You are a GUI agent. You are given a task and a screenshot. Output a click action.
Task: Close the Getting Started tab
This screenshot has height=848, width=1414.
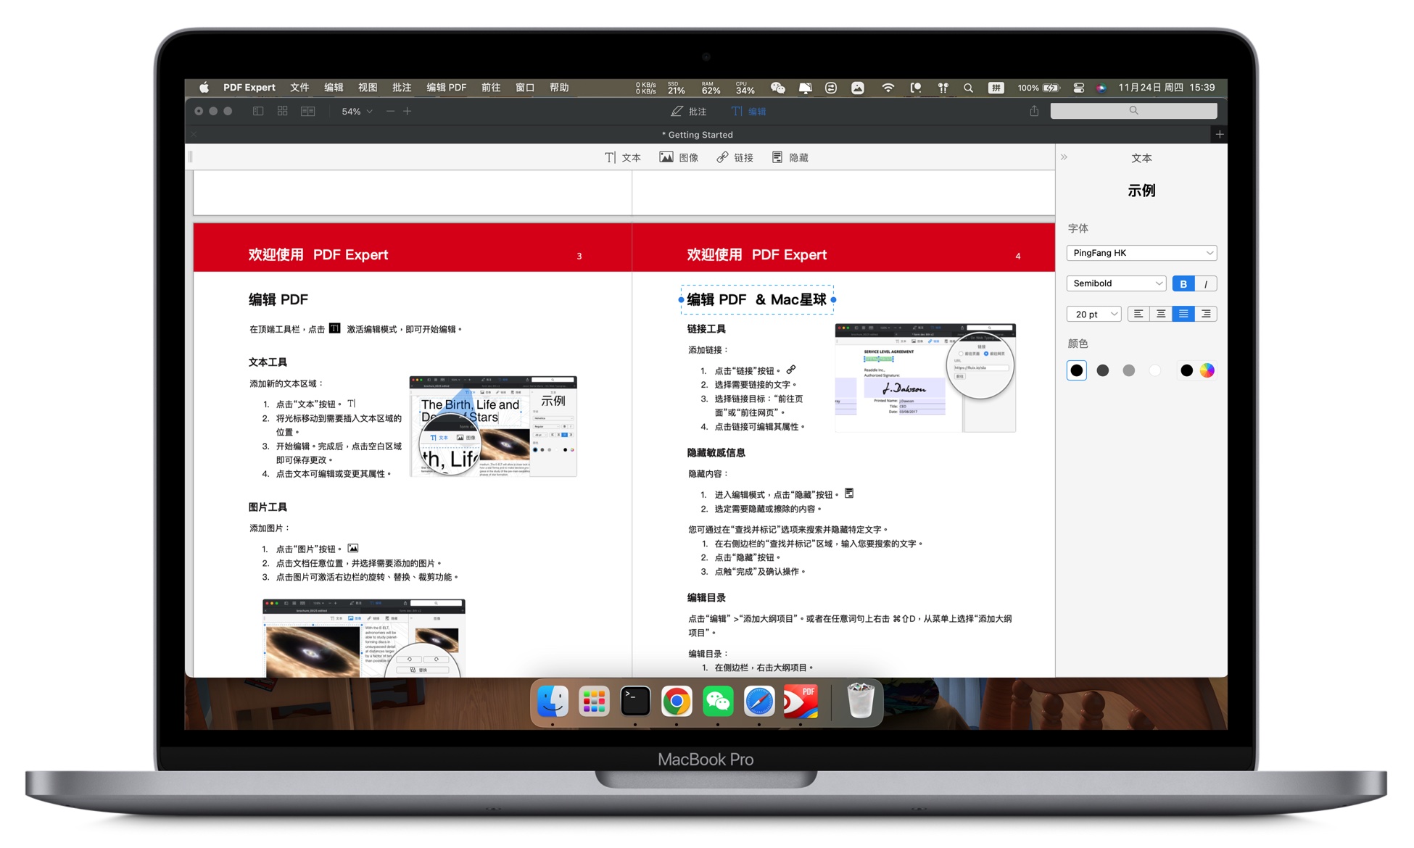tap(194, 134)
